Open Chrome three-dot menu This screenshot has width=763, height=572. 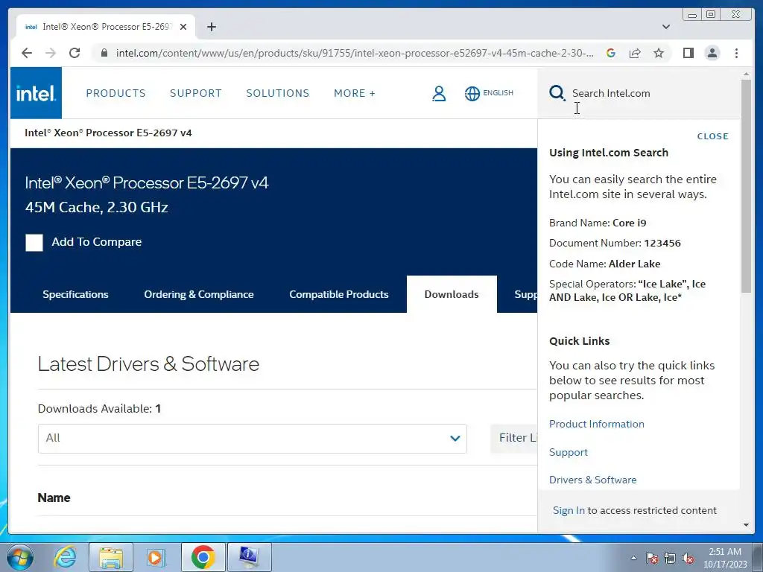pos(736,53)
